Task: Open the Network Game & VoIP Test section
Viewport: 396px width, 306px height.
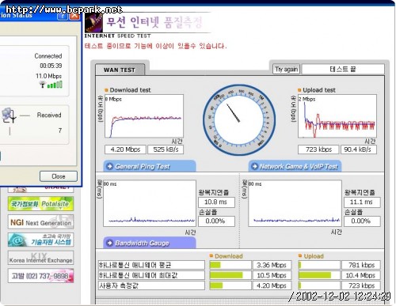Action: tap(295, 166)
